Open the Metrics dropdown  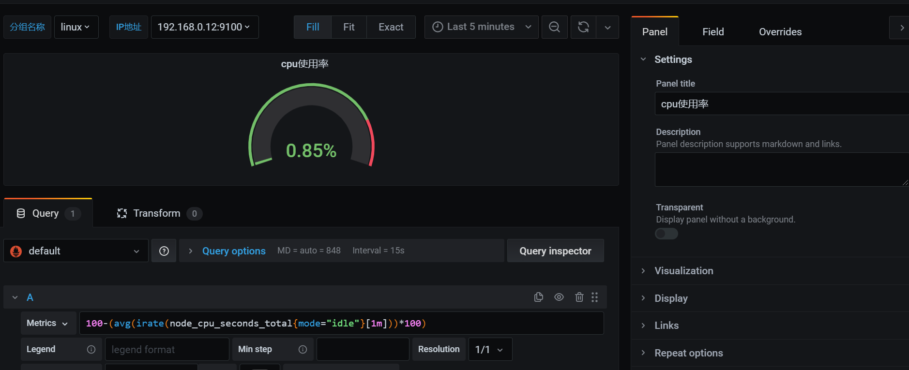pos(47,323)
